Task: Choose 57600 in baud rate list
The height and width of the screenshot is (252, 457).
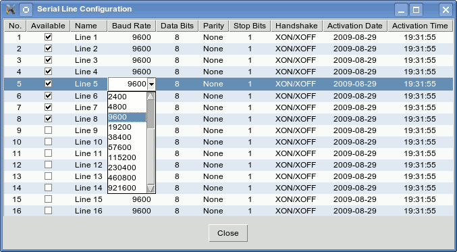Action: coord(127,147)
